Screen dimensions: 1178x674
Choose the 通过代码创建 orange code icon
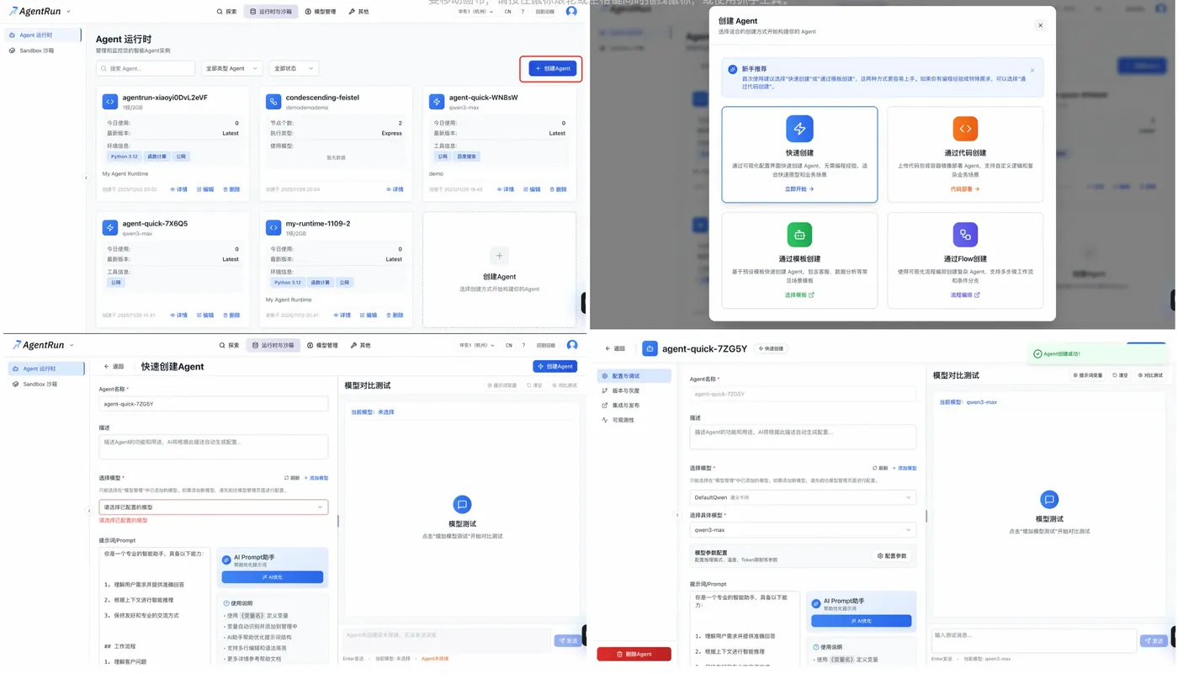point(965,129)
